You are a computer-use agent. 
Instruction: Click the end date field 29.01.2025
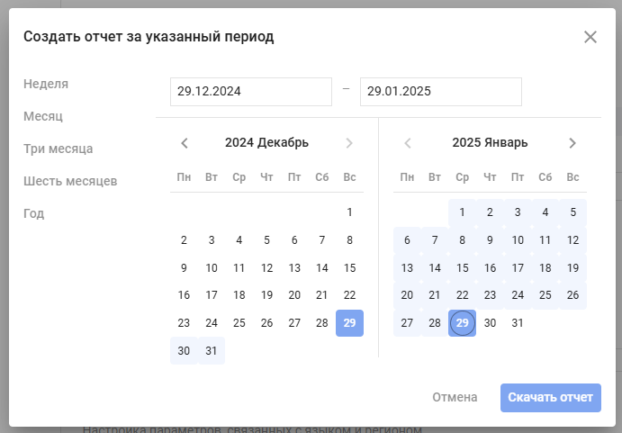coord(441,92)
